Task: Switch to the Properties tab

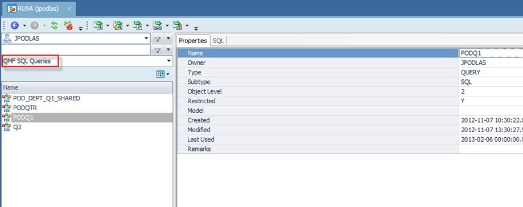Action: tap(193, 40)
